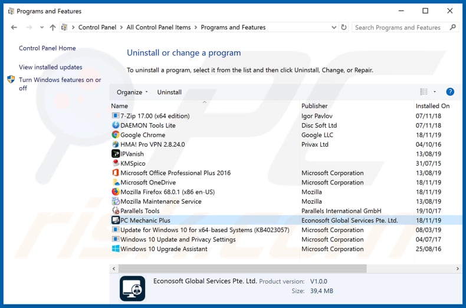Open View installed updates link
This screenshot has height=308, width=466.
(51, 67)
